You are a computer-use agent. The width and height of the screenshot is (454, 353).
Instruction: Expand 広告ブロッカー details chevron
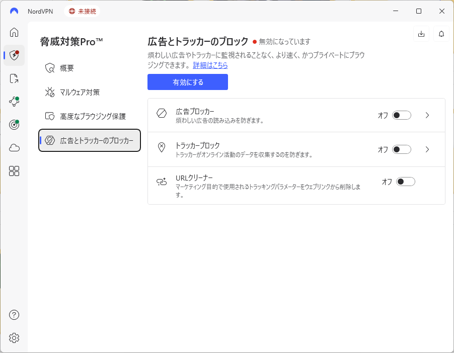click(427, 115)
